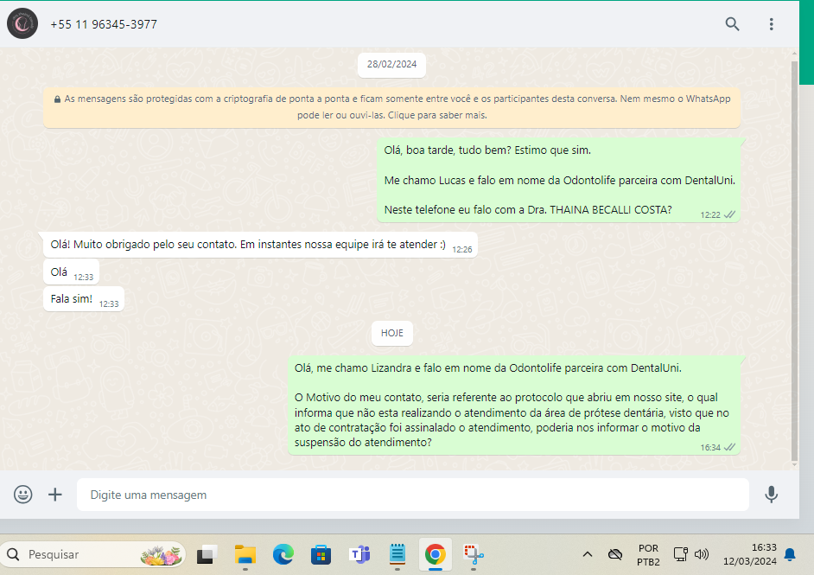Switch to Google Chrome in the taskbar
The height and width of the screenshot is (575, 814).
pos(435,555)
